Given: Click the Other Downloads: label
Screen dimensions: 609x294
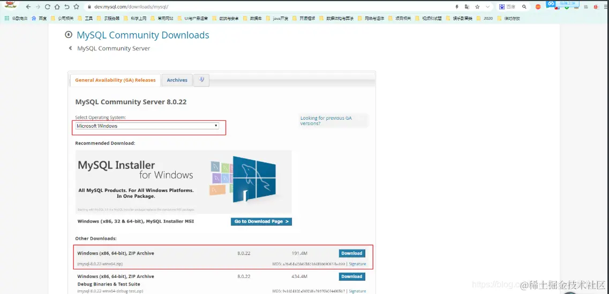Looking at the screenshot, I should click(x=96, y=238).
